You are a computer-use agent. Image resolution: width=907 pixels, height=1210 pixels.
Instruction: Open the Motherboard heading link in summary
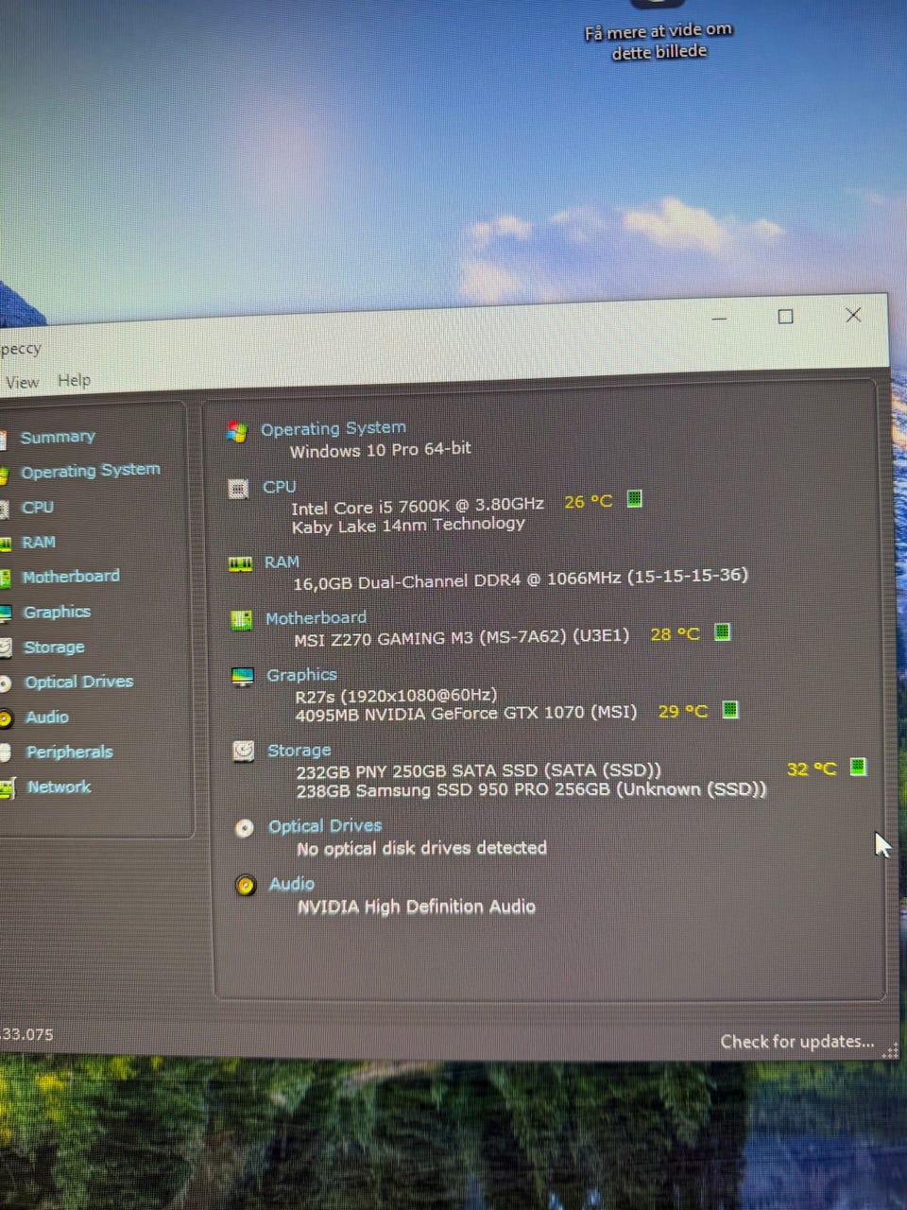(x=316, y=618)
